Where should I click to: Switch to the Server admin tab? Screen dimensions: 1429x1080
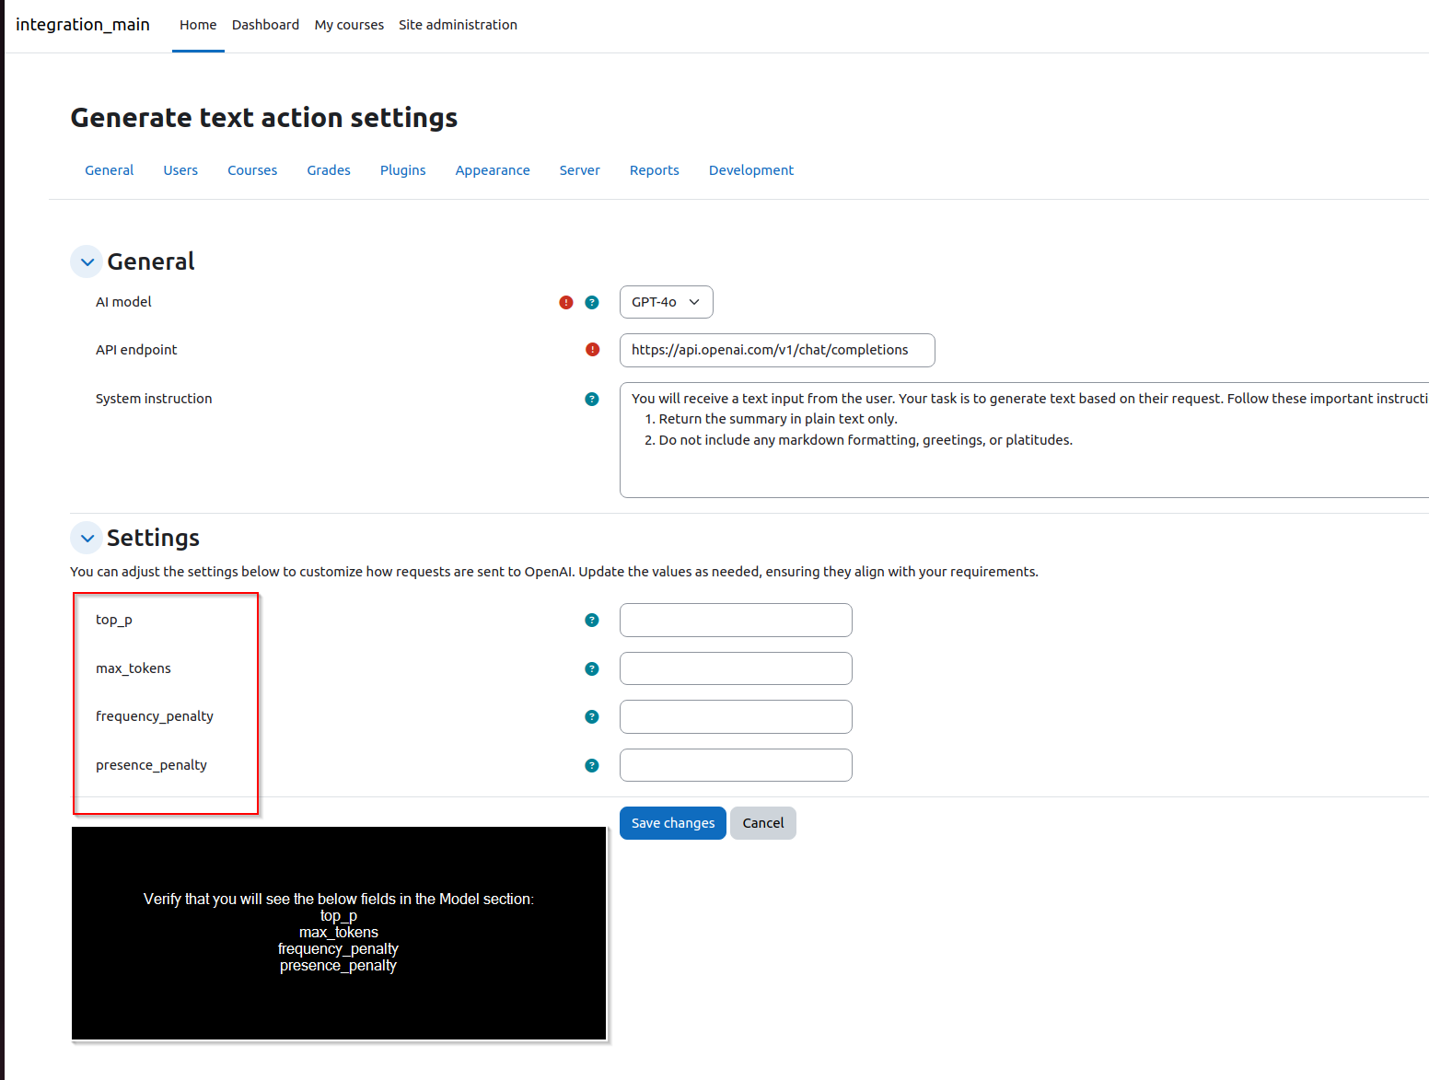pos(579,170)
